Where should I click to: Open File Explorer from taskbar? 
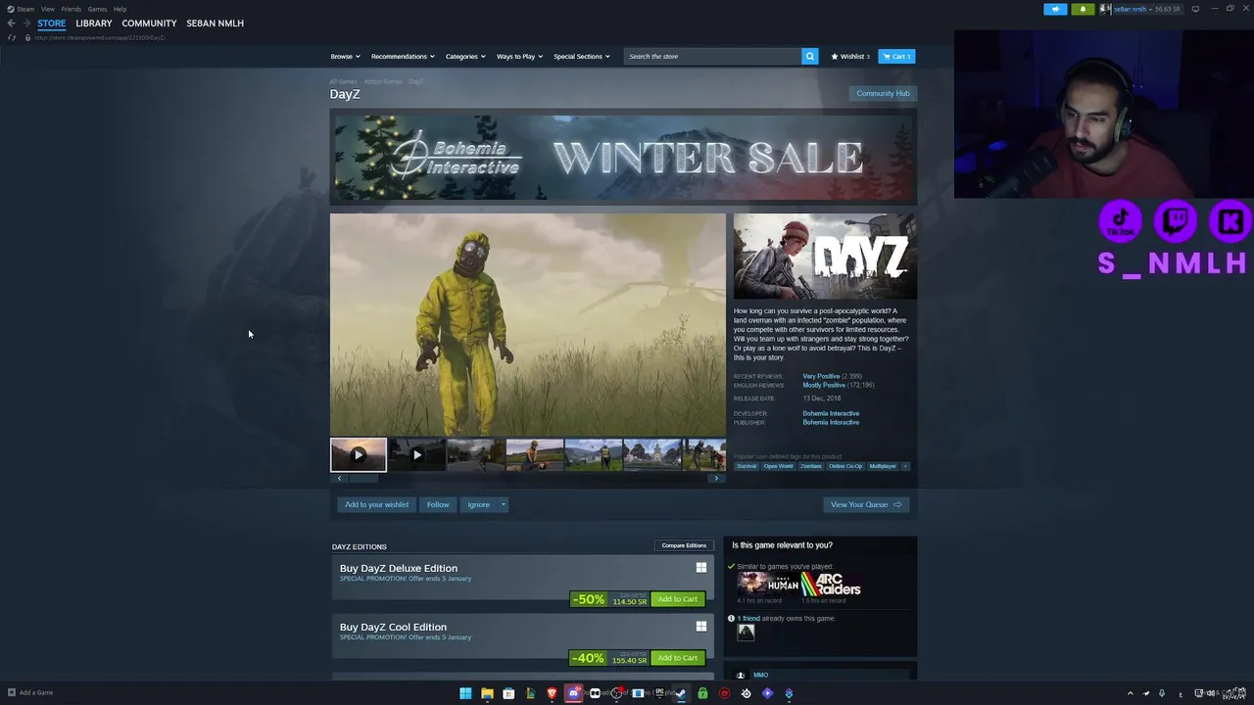(x=487, y=693)
